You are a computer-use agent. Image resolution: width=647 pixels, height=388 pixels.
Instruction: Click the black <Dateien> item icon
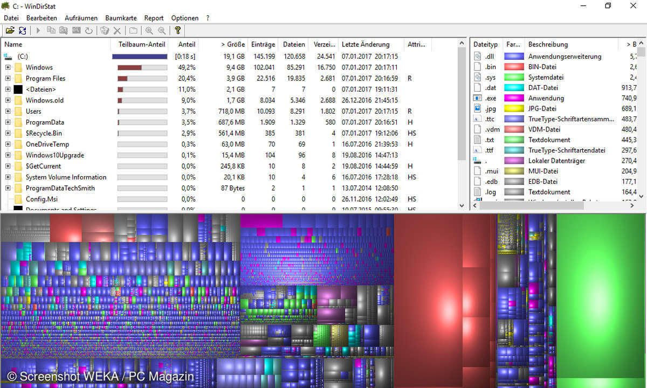18,89
